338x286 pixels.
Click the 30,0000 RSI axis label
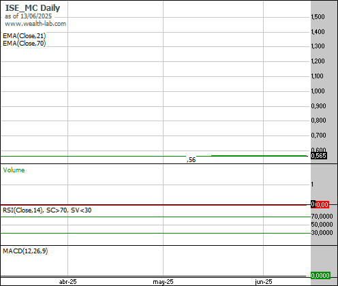click(x=322, y=233)
